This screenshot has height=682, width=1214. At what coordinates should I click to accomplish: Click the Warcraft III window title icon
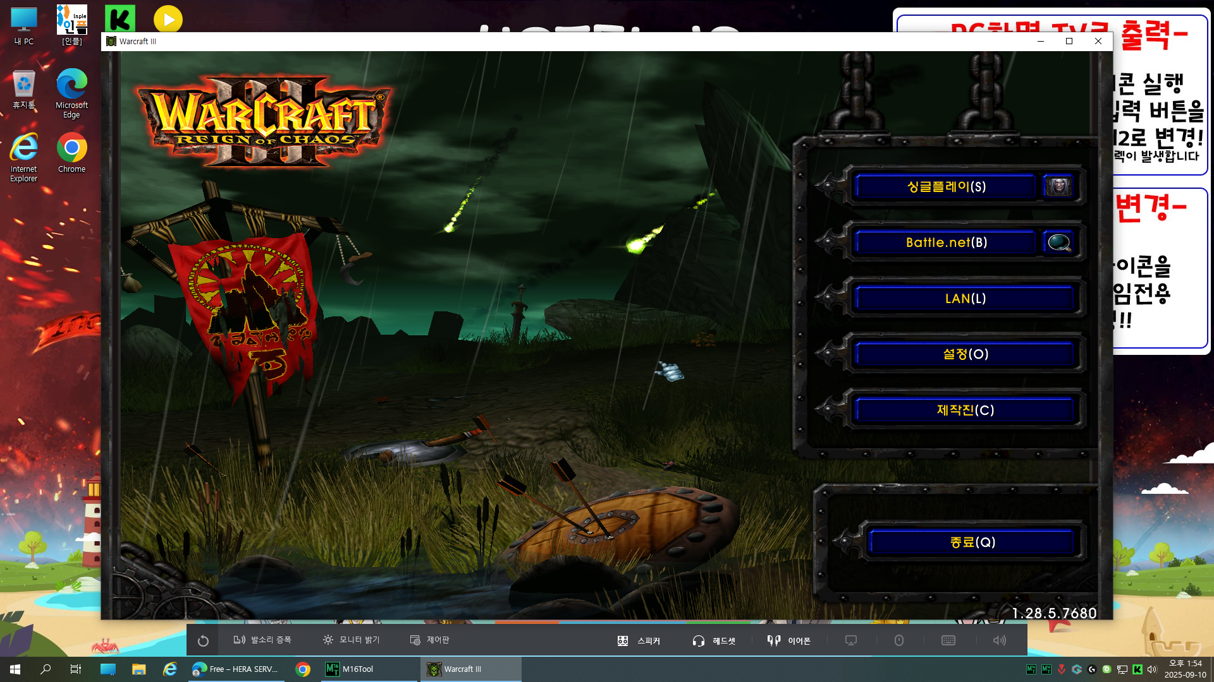pyautogui.click(x=111, y=42)
